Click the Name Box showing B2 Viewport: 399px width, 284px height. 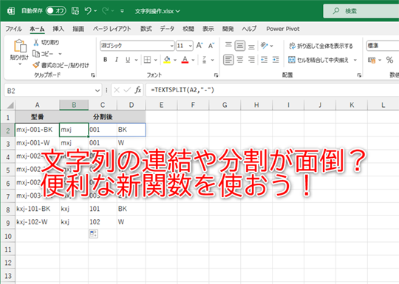(52, 91)
